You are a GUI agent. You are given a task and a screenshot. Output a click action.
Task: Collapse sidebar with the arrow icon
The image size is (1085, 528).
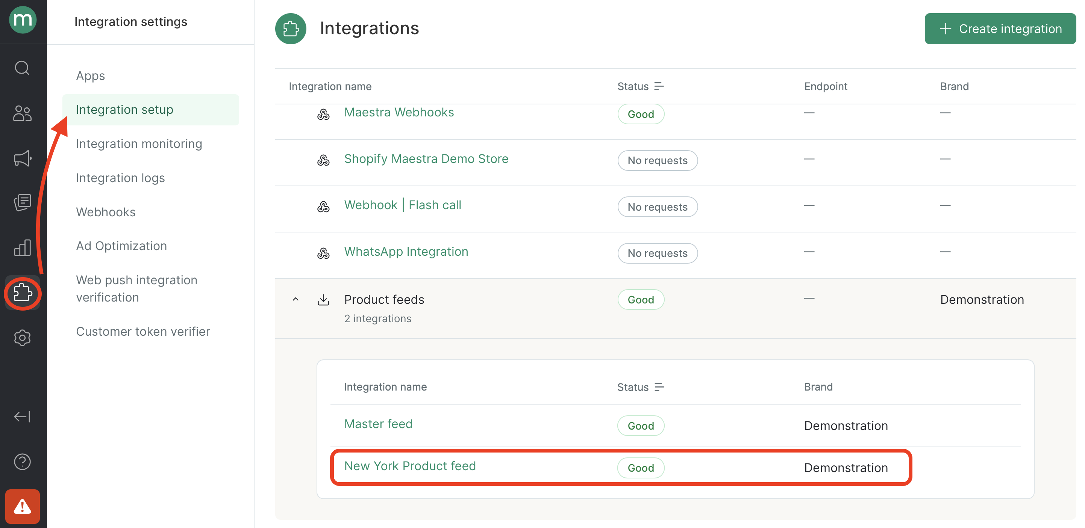point(22,416)
